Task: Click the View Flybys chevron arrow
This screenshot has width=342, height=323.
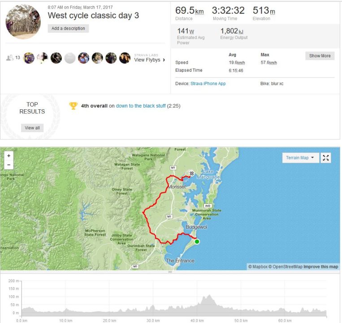Action: click(164, 60)
